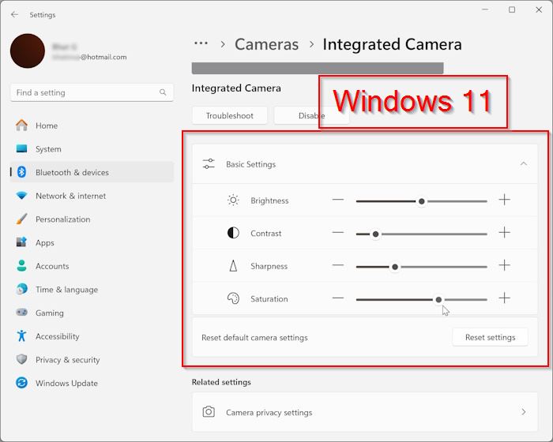Click the Saturation slider handle
Image resolution: width=553 pixels, height=442 pixels.
438,300
